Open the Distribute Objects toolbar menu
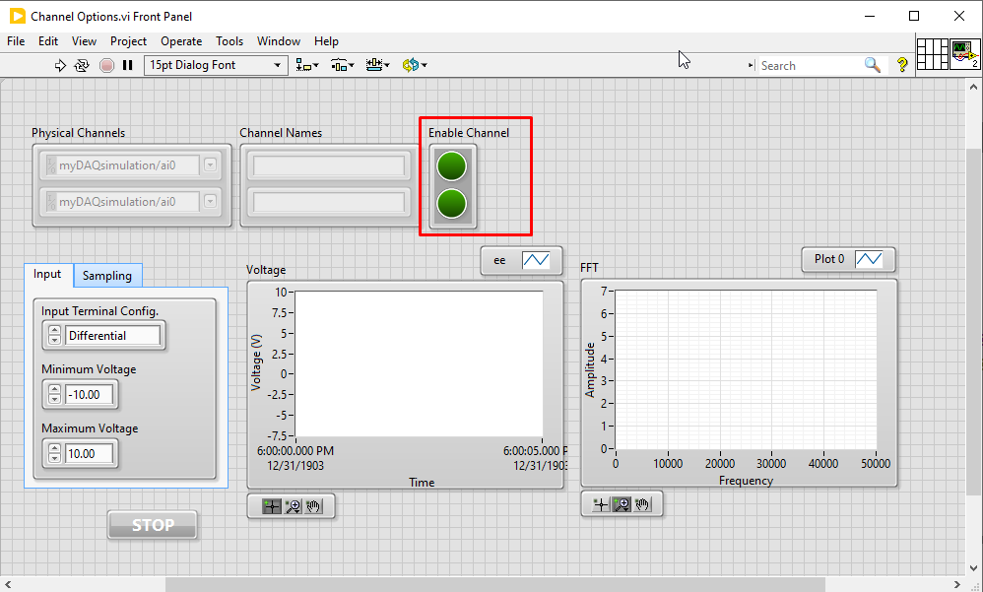The width and height of the screenshot is (983, 592). click(343, 65)
